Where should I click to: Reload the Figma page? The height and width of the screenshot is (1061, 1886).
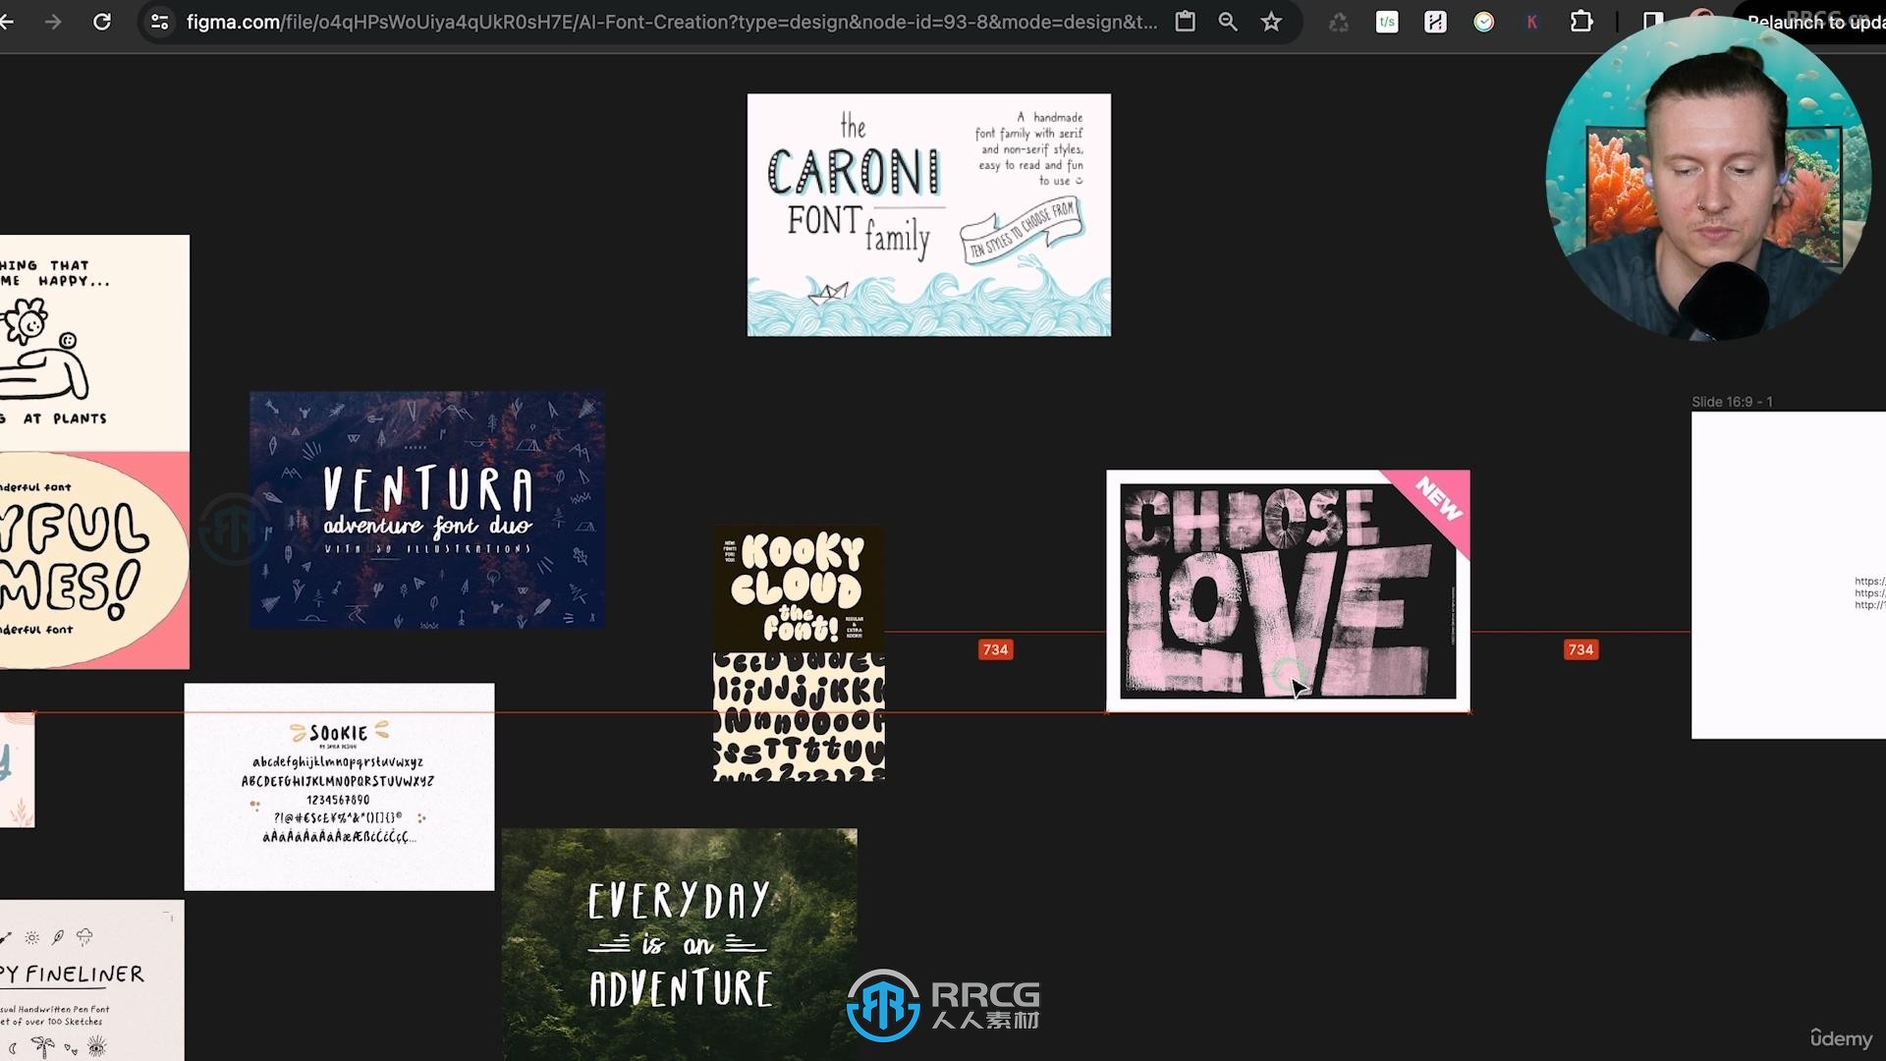[x=102, y=22]
